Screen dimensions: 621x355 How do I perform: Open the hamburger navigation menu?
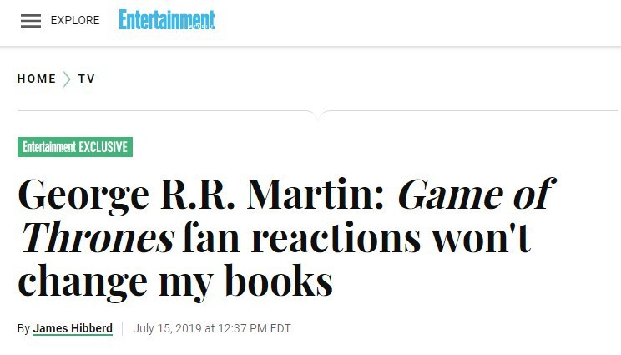31,21
